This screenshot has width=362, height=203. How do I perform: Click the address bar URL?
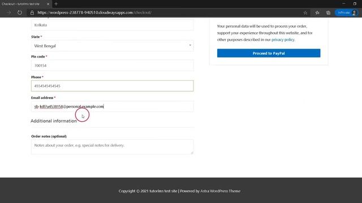(94, 12)
